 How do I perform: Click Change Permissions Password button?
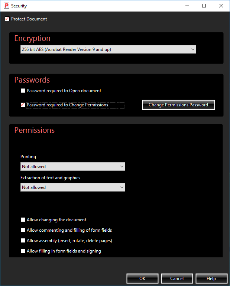pyautogui.click(x=178, y=105)
